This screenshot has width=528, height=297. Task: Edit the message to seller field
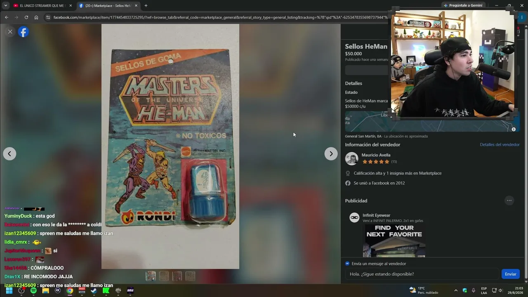pyautogui.click(x=423, y=274)
